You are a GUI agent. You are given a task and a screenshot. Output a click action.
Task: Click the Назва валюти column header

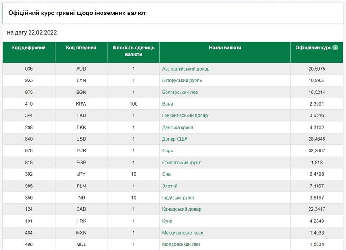(225, 48)
